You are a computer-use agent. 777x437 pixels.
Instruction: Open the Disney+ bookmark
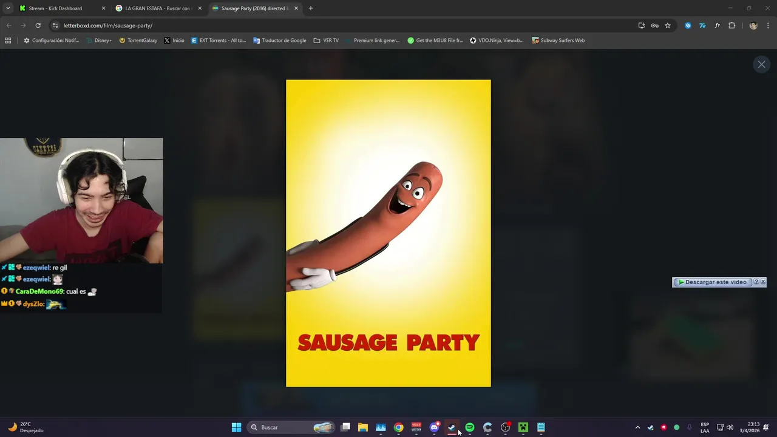(x=98, y=41)
